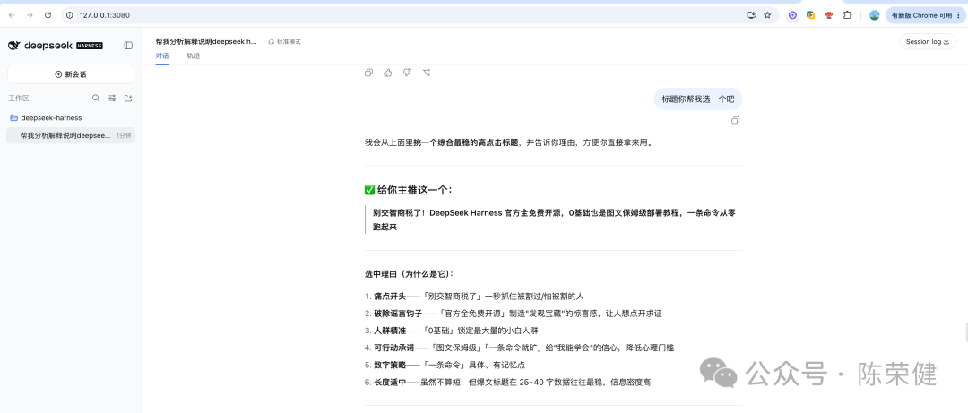Add a new workspace folder
The width and height of the screenshot is (968, 413).
(128, 98)
